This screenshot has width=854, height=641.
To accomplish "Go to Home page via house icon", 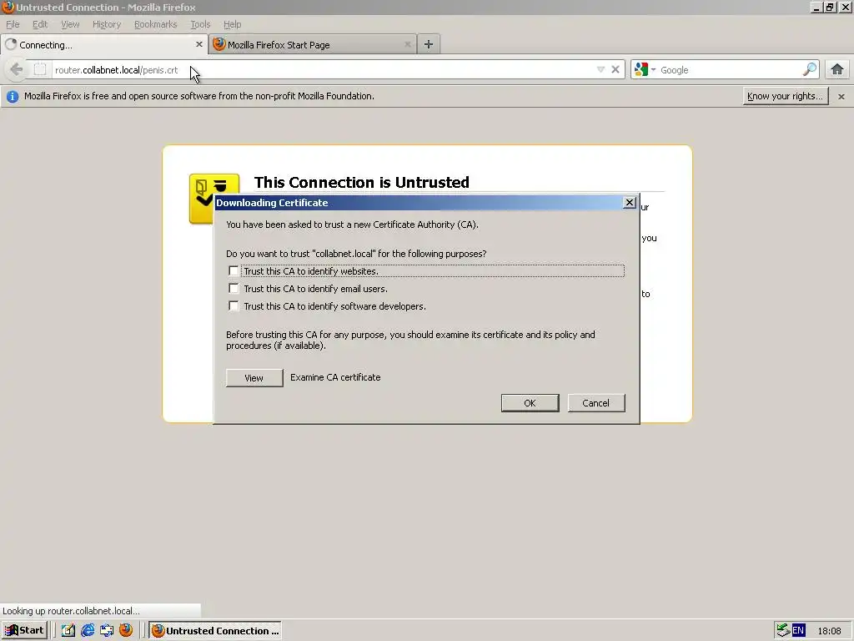I will pyautogui.click(x=837, y=69).
